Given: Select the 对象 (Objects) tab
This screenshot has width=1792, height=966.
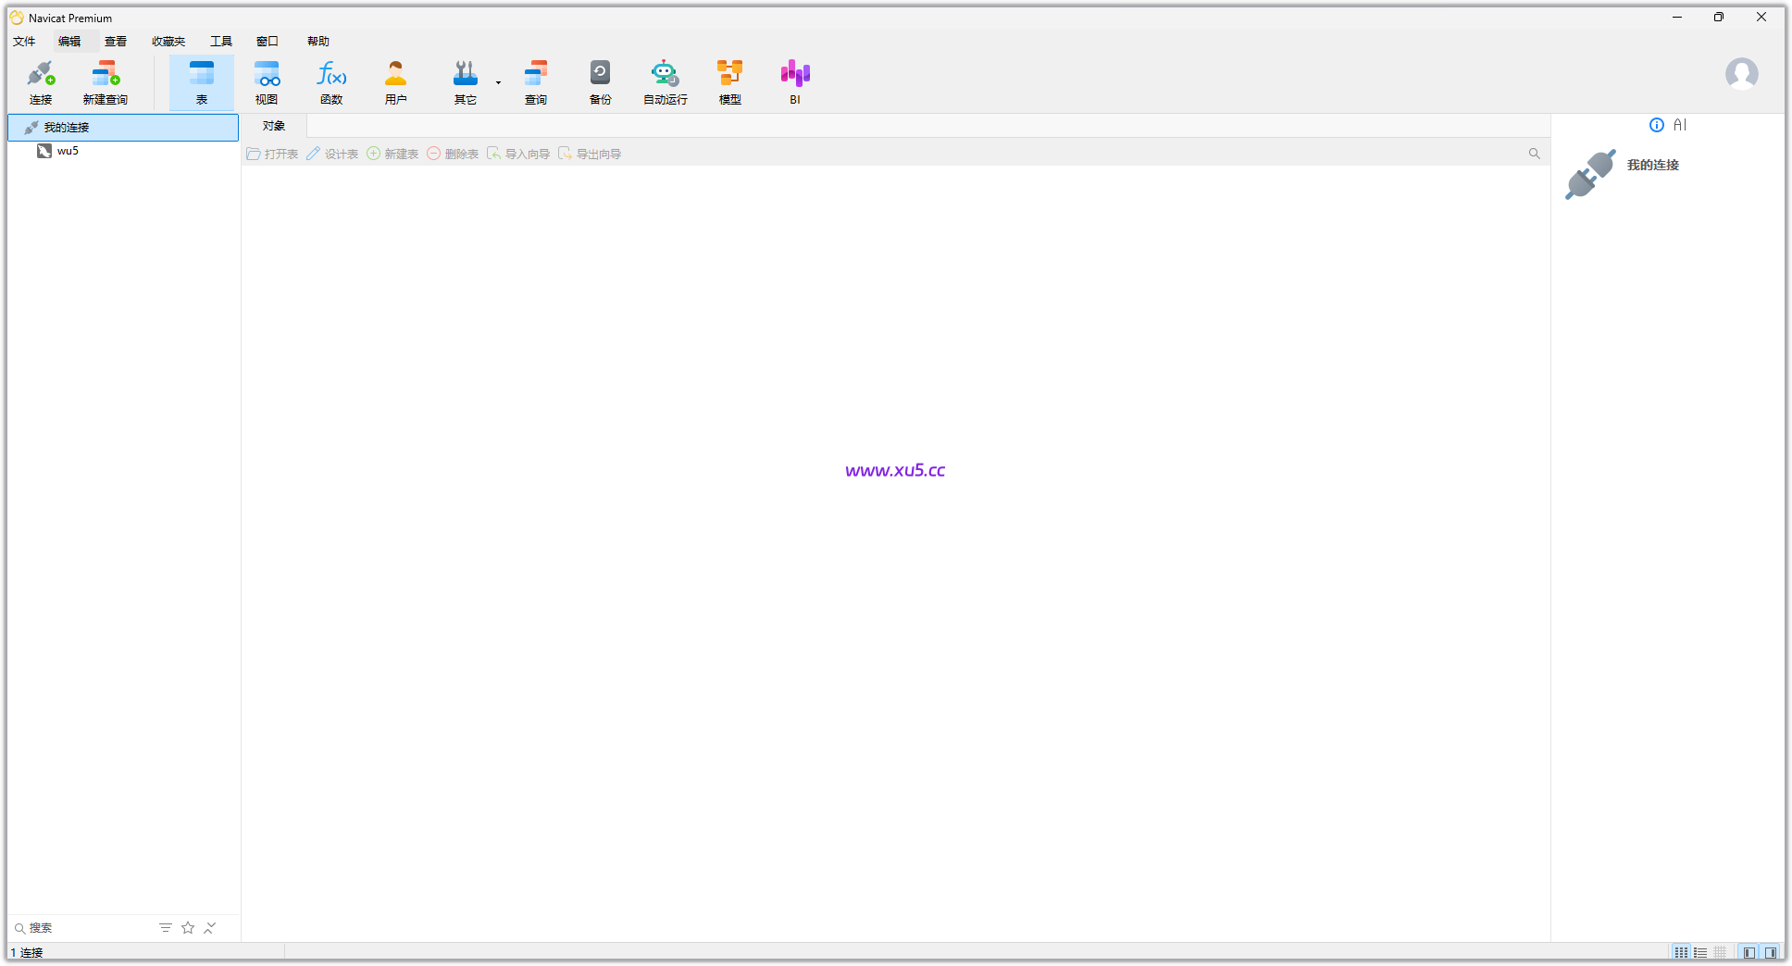Looking at the screenshot, I should pyautogui.click(x=274, y=126).
